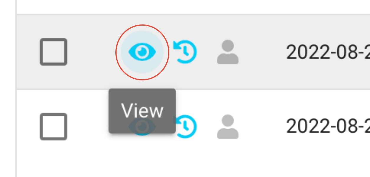Click the first row's gray user icon
This screenshot has width=370, height=177.
pyautogui.click(x=228, y=52)
